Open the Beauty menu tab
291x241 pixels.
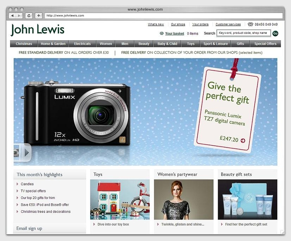point(144,44)
